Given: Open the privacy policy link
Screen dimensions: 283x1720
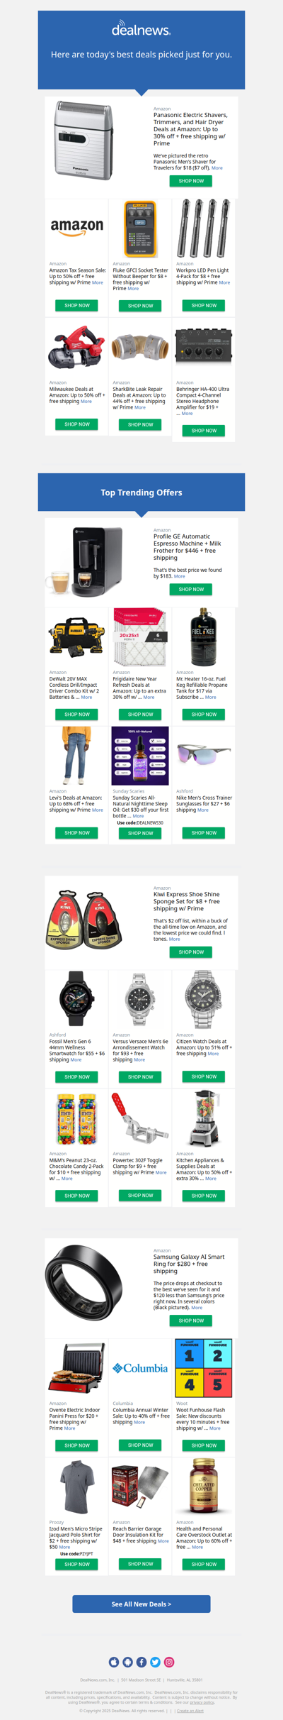Looking at the screenshot, I should tap(202, 1702).
